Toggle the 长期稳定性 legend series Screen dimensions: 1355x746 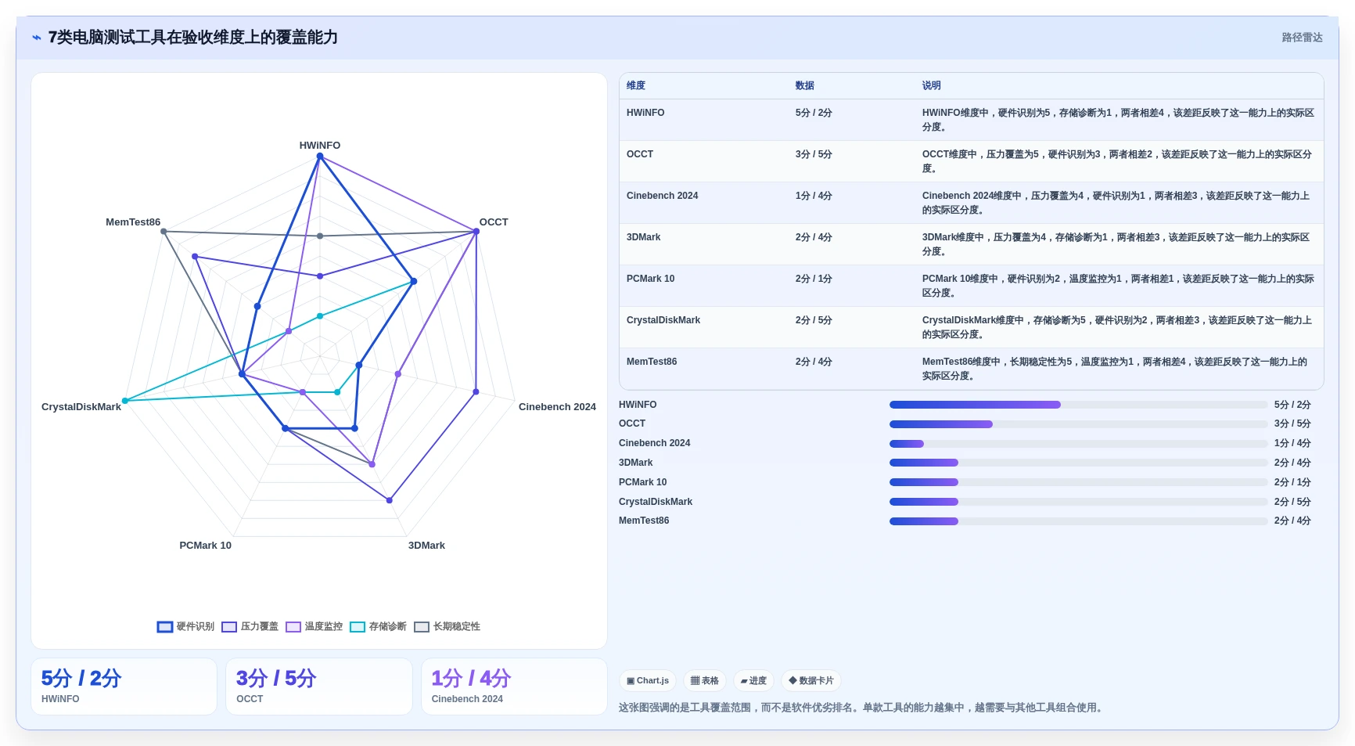447,626
